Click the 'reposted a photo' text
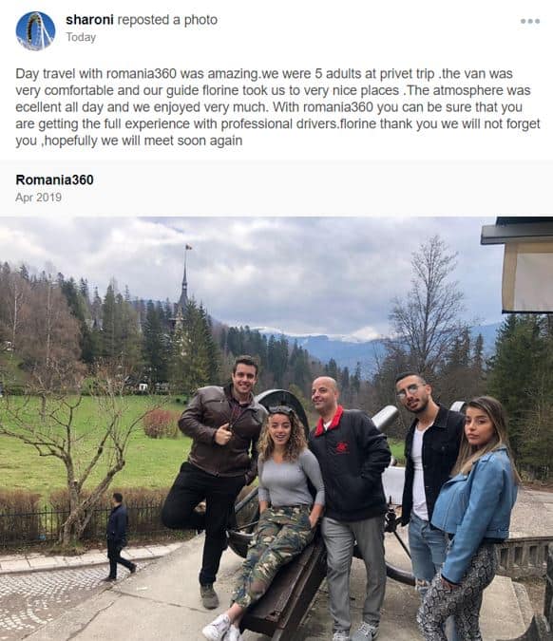This screenshot has height=641, width=553. pyautogui.click(x=167, y=20)
